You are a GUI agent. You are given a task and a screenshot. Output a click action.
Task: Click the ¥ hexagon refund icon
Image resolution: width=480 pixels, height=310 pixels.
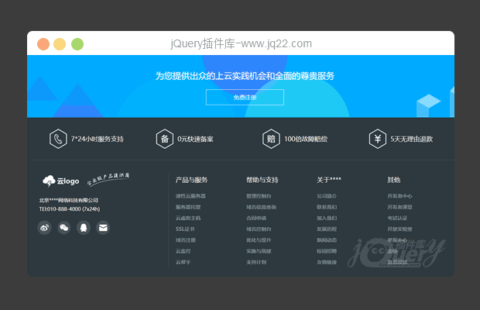tap(377, 139)
